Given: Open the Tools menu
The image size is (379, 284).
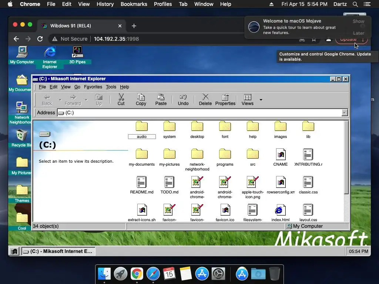Looking at the screenshot, I should [x=111, y=87].
